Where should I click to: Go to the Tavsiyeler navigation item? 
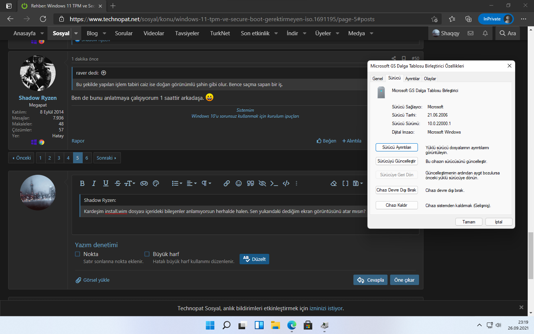pyautogui.click(x=187, y=33)
